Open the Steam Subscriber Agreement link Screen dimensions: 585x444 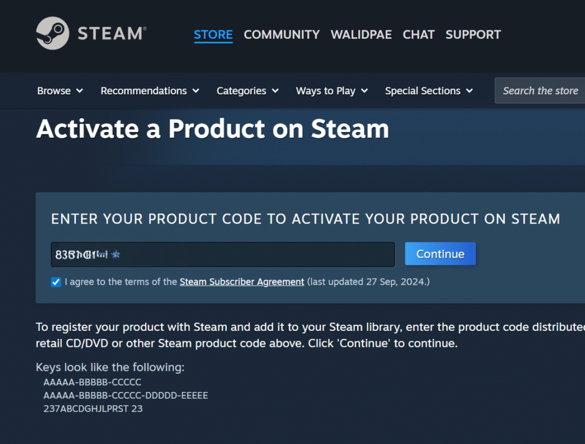(x=242, y=282)
